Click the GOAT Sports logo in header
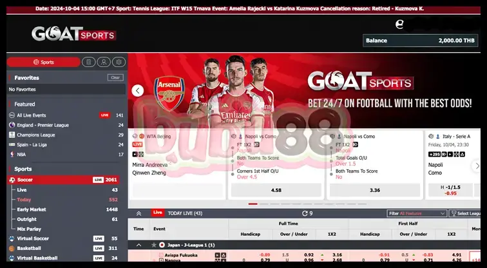Screen dimensions: 487x268 click(x=74, y=33)
